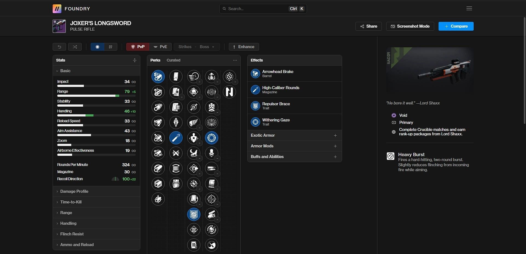Open the three-dot menu in Perks panel
Screen dimensions: 526x254
tap(235, 60)
